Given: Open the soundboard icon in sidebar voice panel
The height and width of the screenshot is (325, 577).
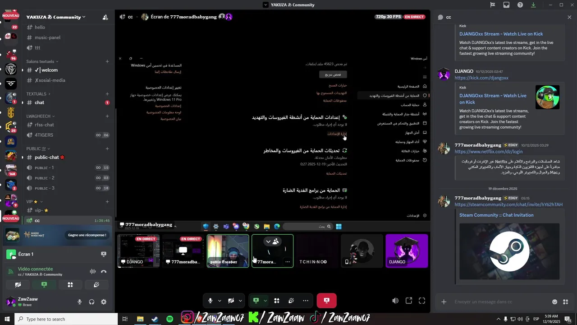Looking at the screenshot, I should 96,285.
